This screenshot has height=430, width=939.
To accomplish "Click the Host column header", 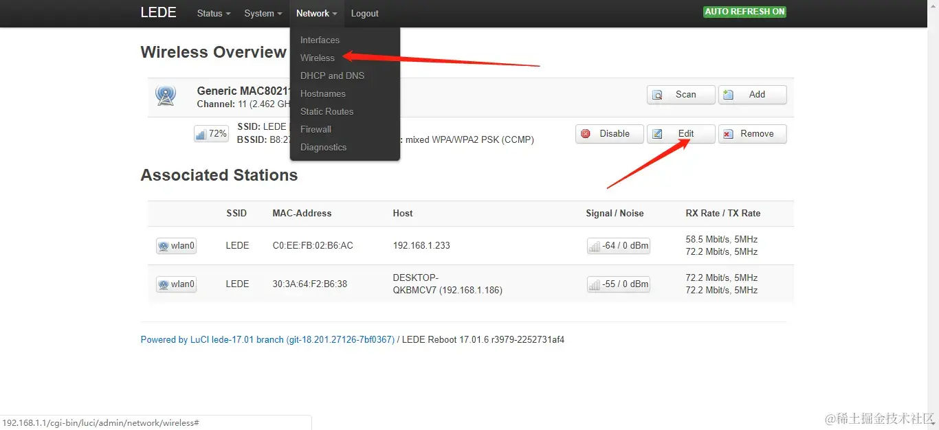I will [403, 214].
